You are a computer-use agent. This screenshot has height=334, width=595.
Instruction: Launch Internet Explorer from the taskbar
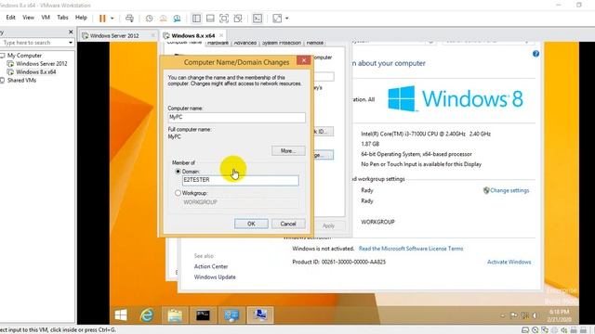[x=147, y=315]
